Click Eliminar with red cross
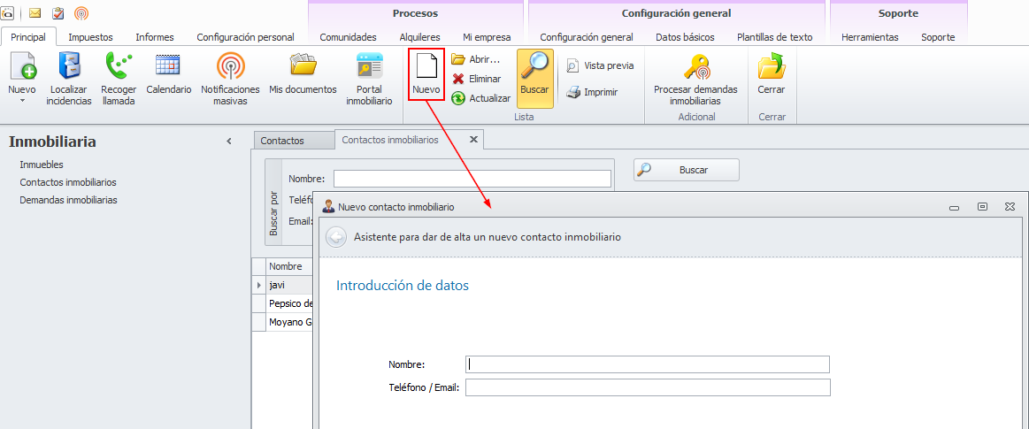This screenshot has height=429, width=1029. [477, 79]
